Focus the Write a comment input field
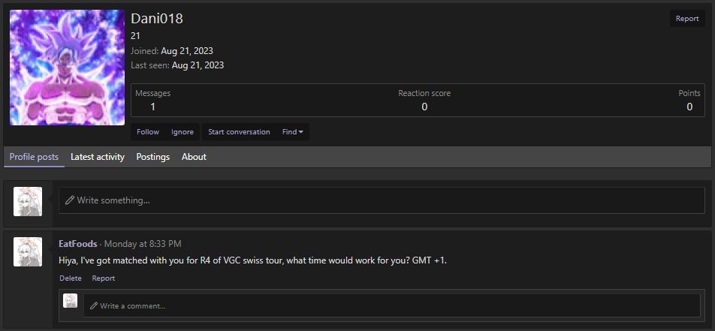This screenshot has width=715, height=331. click(392, 305)
